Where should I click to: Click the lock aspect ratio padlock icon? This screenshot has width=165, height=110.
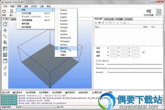point(144,52)
